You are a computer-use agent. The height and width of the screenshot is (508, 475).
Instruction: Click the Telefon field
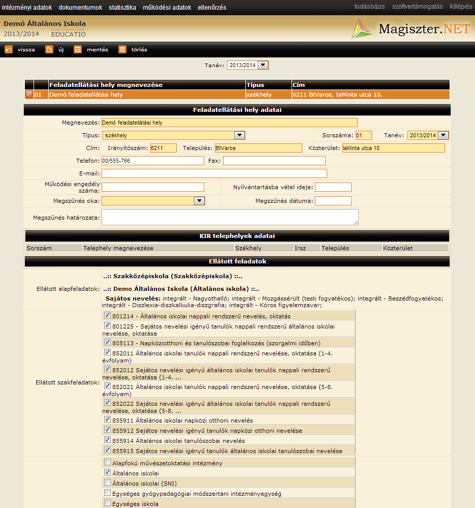tap(153, 161)
